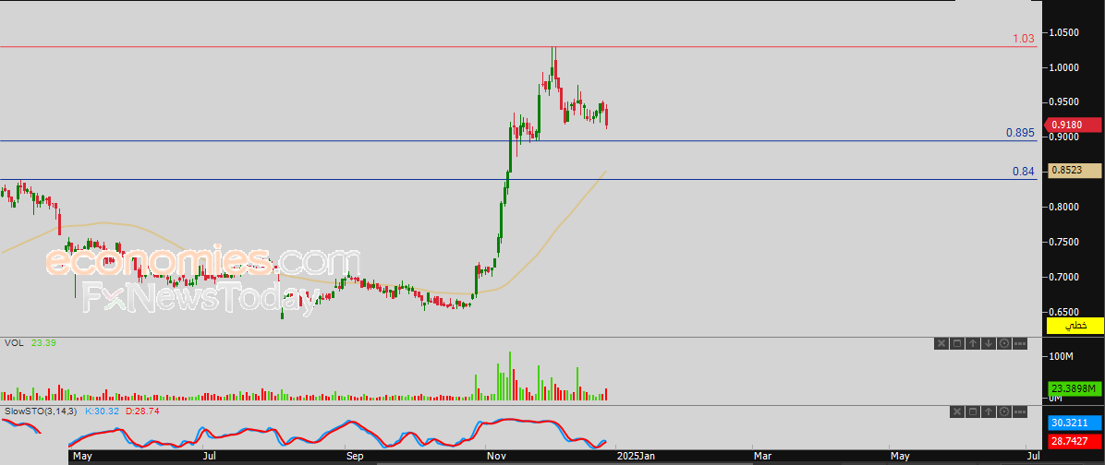
Task: Click the May label on time axis
Action: point(82,457)
